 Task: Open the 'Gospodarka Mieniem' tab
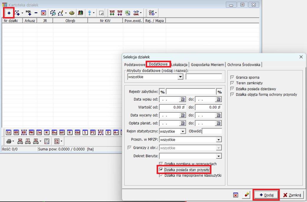[x=207, y=64]
